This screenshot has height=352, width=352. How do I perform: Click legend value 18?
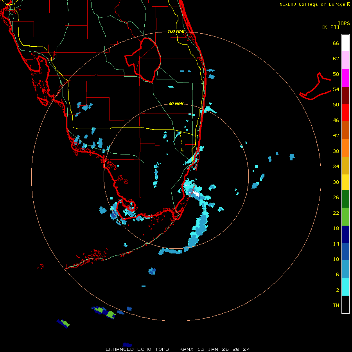tap(336, 228)
